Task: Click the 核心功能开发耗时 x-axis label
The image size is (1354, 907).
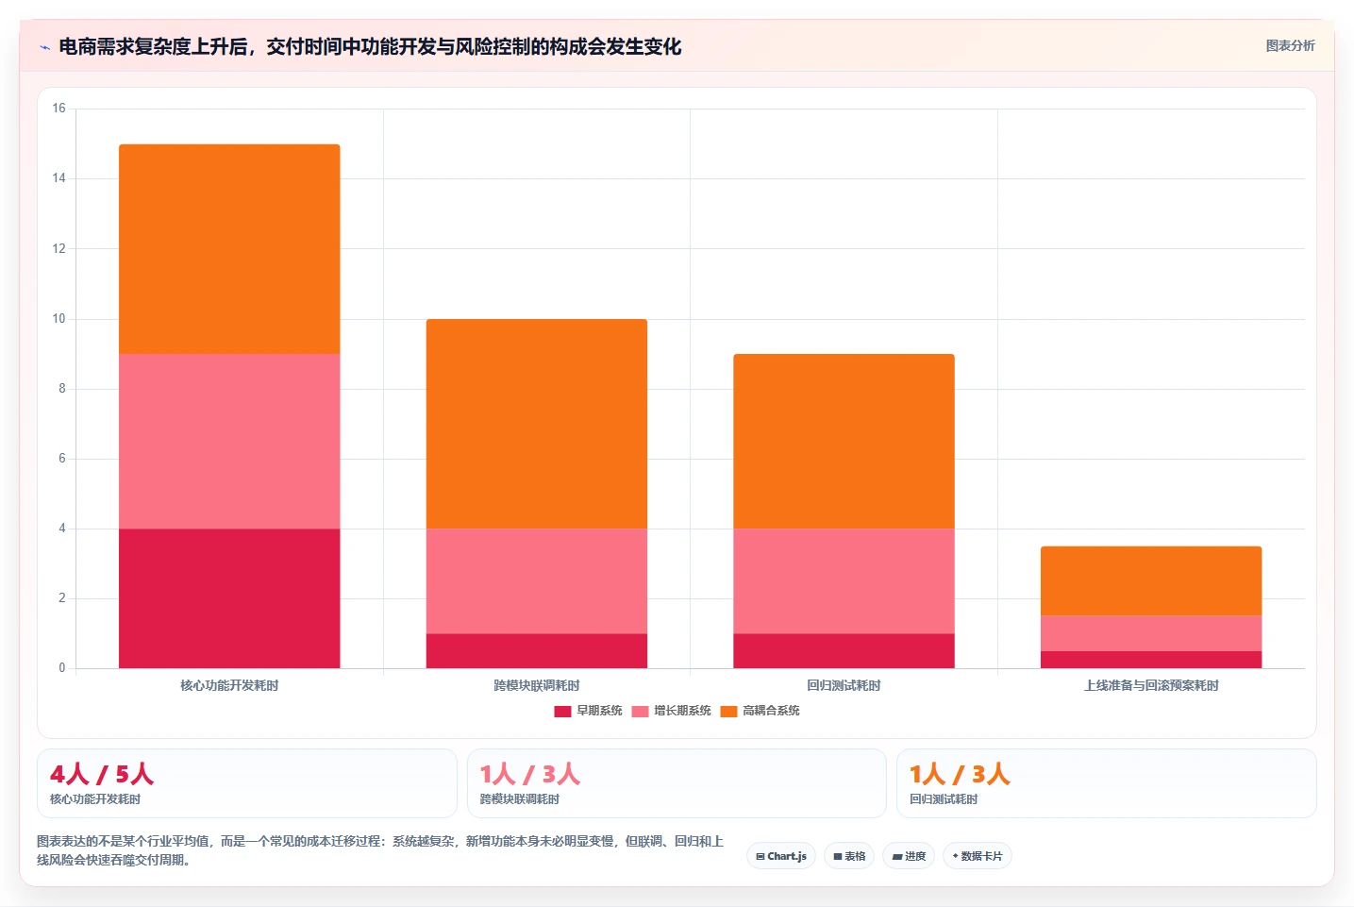Action: pos(229,685)
